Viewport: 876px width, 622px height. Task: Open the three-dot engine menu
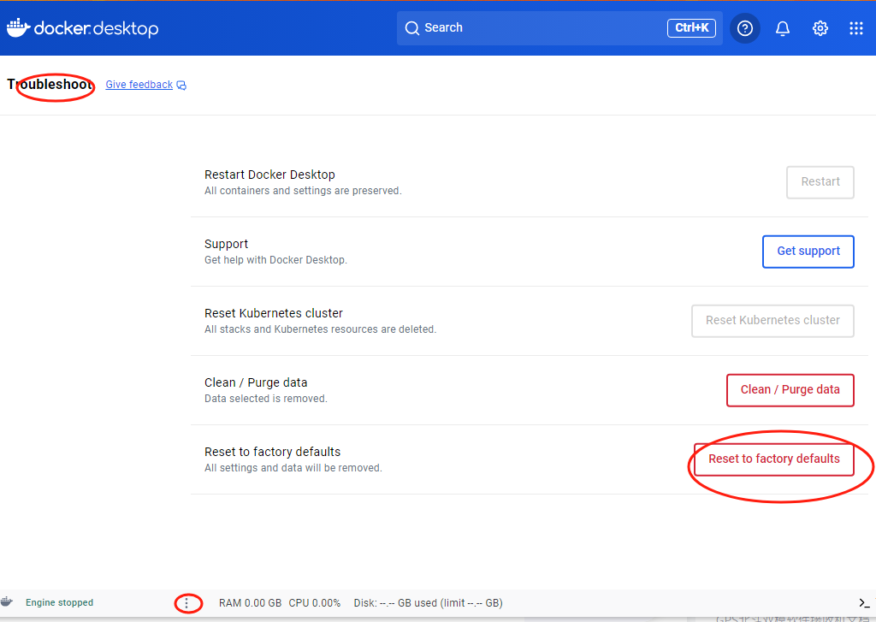click(x=186, y=603)
